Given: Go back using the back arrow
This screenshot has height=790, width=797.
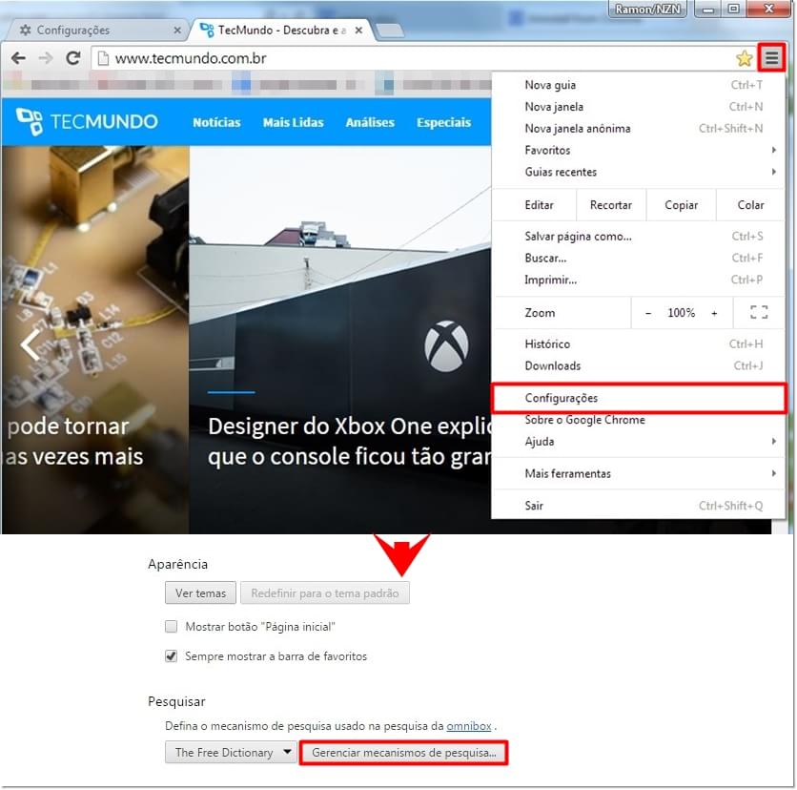Looking at the screenshot, I should (18, 58).
